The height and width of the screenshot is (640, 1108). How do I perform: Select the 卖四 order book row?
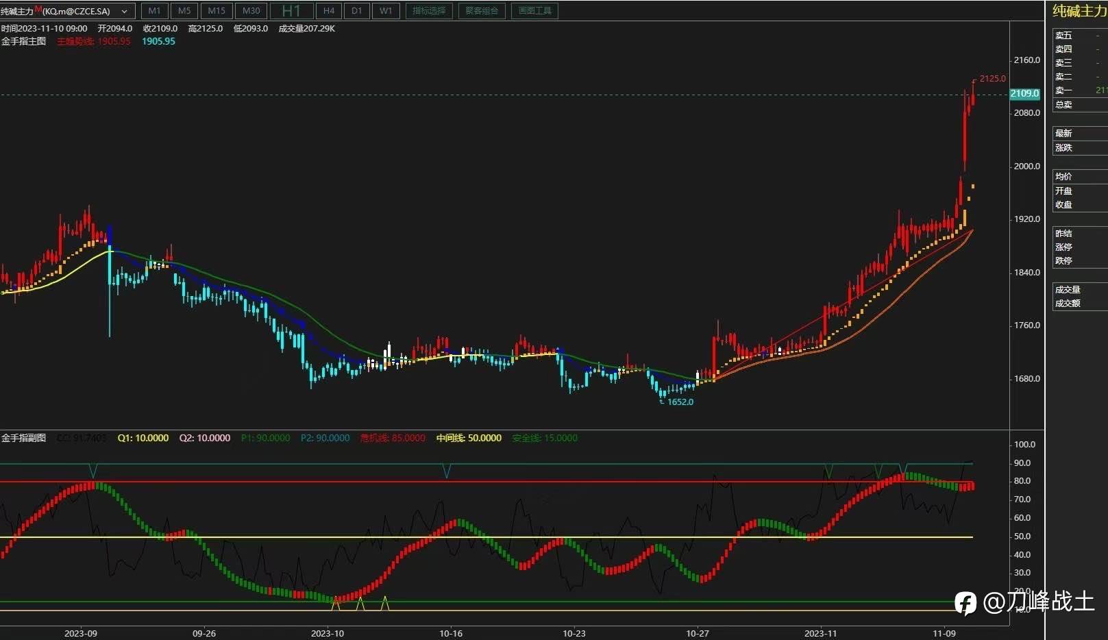pos(1081,49)
